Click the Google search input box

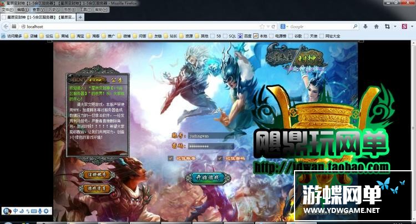click(321, 27)
